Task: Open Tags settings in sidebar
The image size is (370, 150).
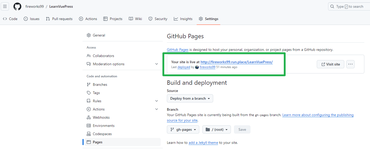Action: 96,93
